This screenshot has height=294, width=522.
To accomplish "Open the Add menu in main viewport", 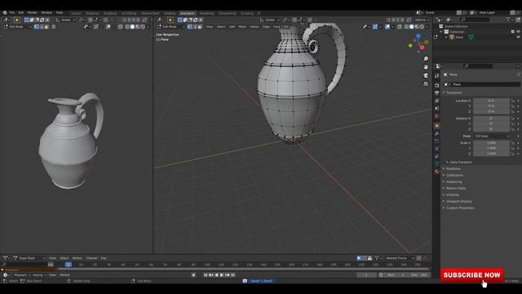I will click(x=232, y=27).
